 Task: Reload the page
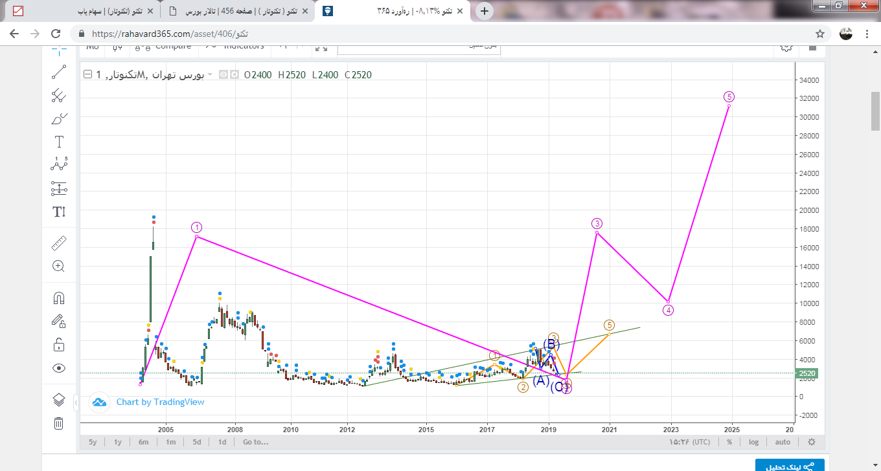[56, 34]
